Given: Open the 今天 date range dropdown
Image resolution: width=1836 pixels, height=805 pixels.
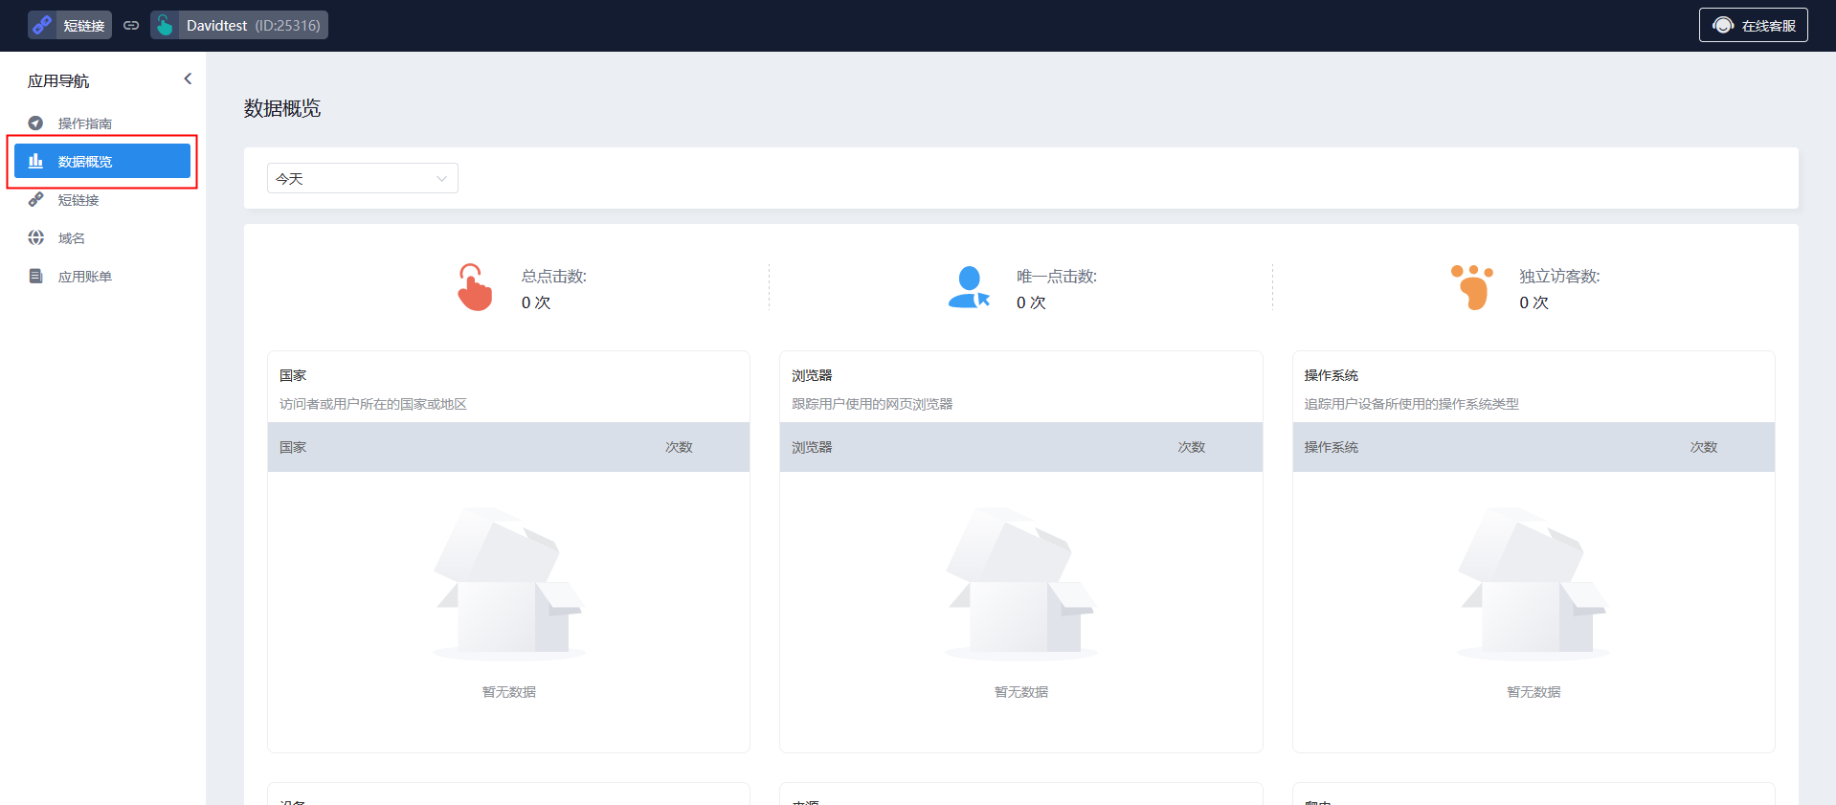Looking at the screenshot, I should point(362,178).
